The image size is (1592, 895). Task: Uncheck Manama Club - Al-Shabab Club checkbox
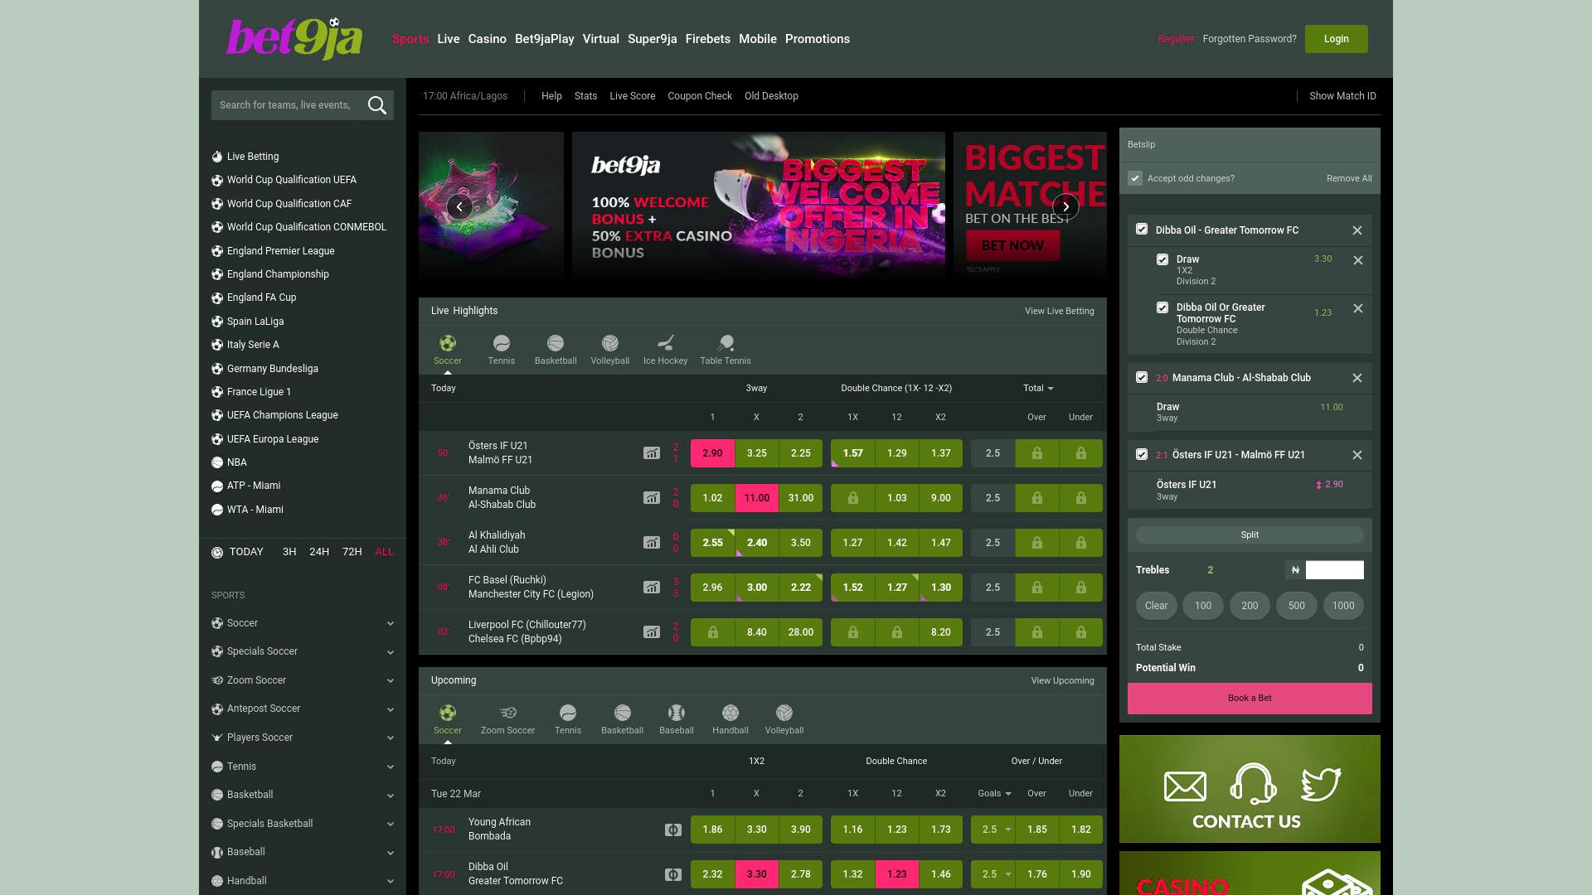click(1142, 377)
